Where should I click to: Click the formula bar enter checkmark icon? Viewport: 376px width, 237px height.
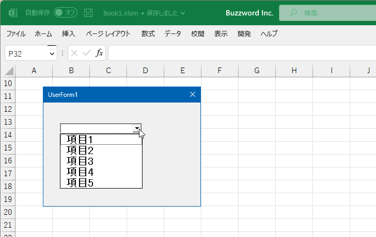(87, 53)
